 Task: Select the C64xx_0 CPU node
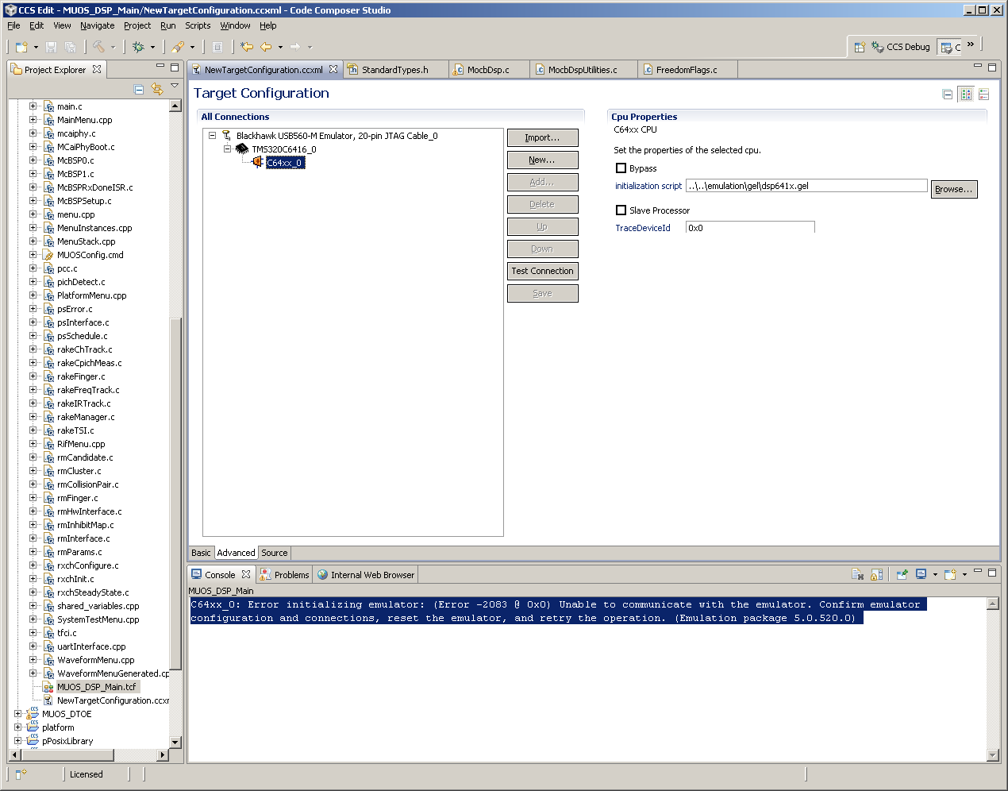(x=285, y=163)
